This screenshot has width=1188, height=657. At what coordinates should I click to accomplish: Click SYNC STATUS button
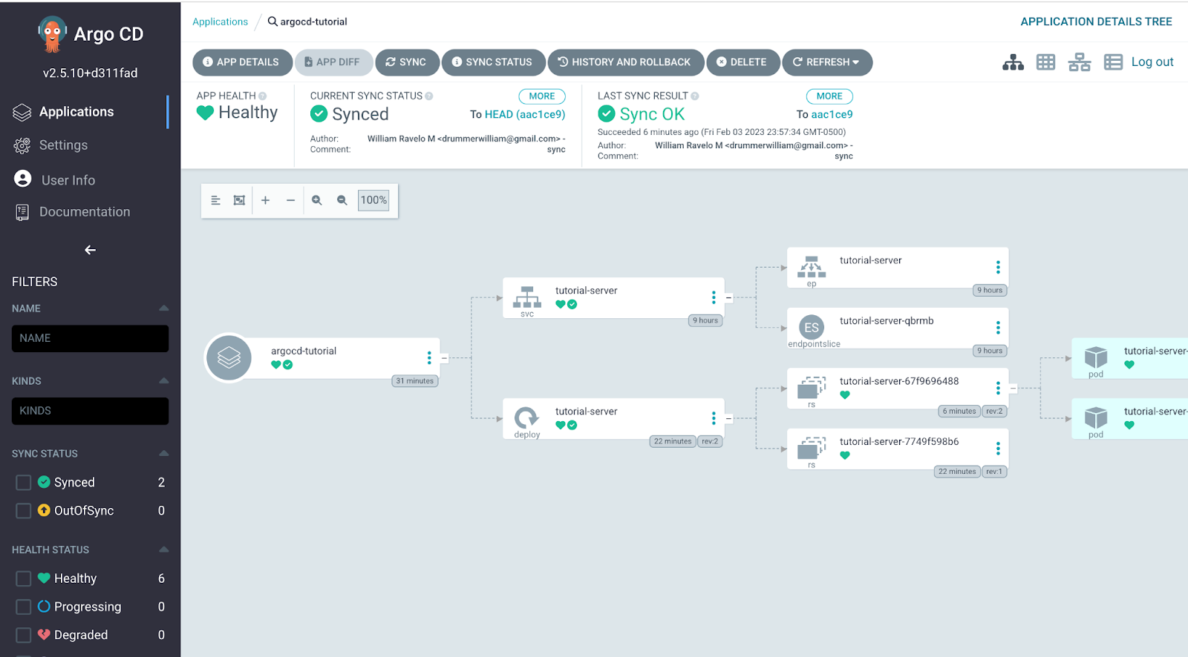point(493,62)
